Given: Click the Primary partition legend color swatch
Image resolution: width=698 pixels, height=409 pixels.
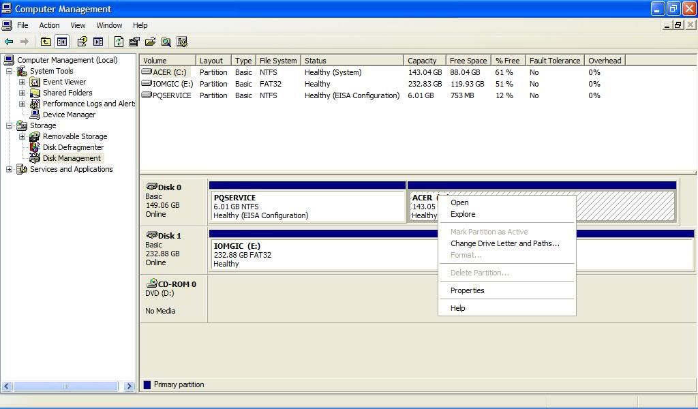Looking at the screenshot, I should coord(147,384).
